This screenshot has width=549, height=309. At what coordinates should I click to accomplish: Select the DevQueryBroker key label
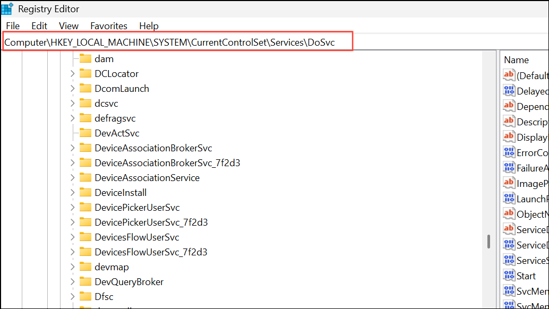click(x=129, y=282)
